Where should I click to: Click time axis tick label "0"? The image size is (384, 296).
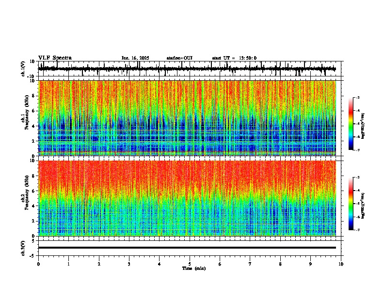(x=38, y=264)
